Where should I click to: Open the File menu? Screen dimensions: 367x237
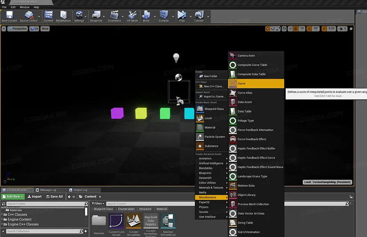coord(4,7)
